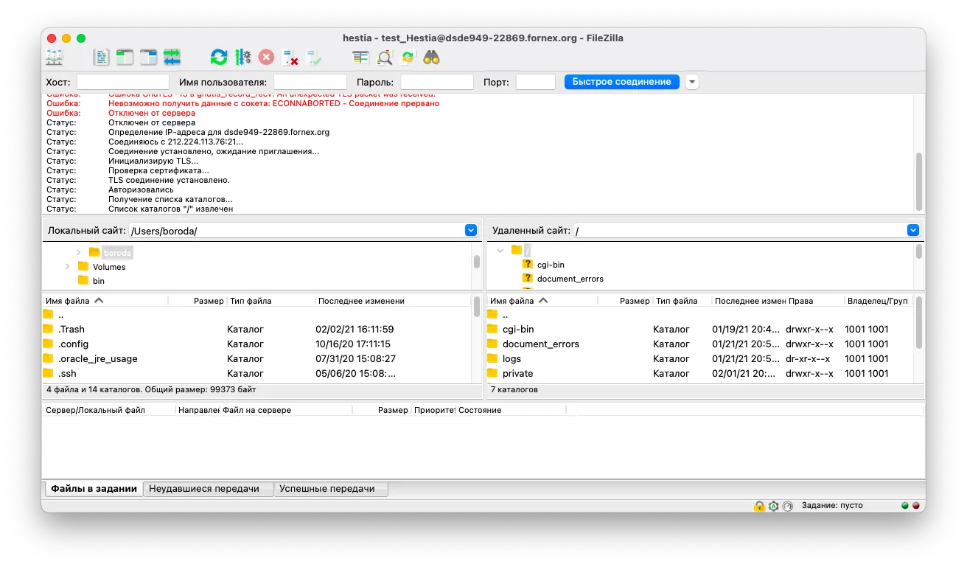Select the .ssh folder row in local list
The image size is (967, 567).
tap(256, 374)
